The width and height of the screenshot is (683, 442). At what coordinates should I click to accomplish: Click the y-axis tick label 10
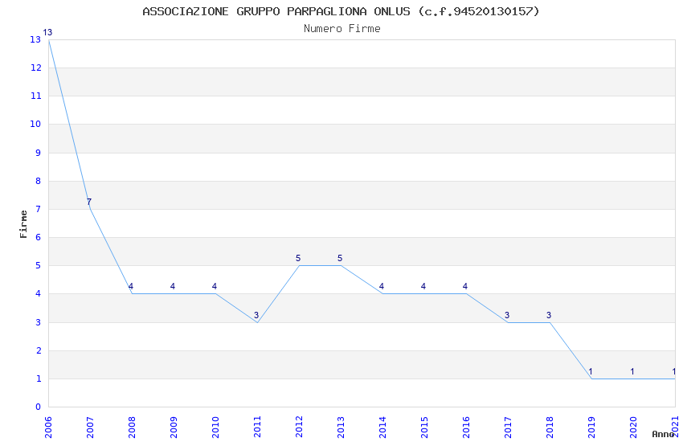(x=36, y=125)
